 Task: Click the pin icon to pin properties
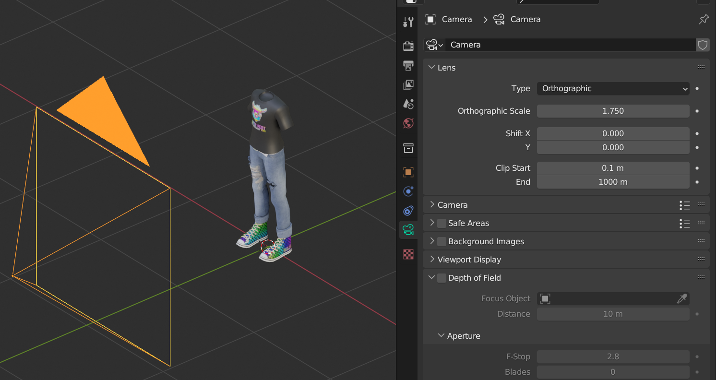(703, 20)
